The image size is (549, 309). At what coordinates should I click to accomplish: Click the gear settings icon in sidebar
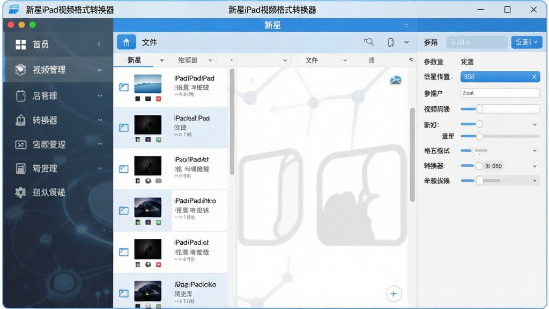point(21,193)
